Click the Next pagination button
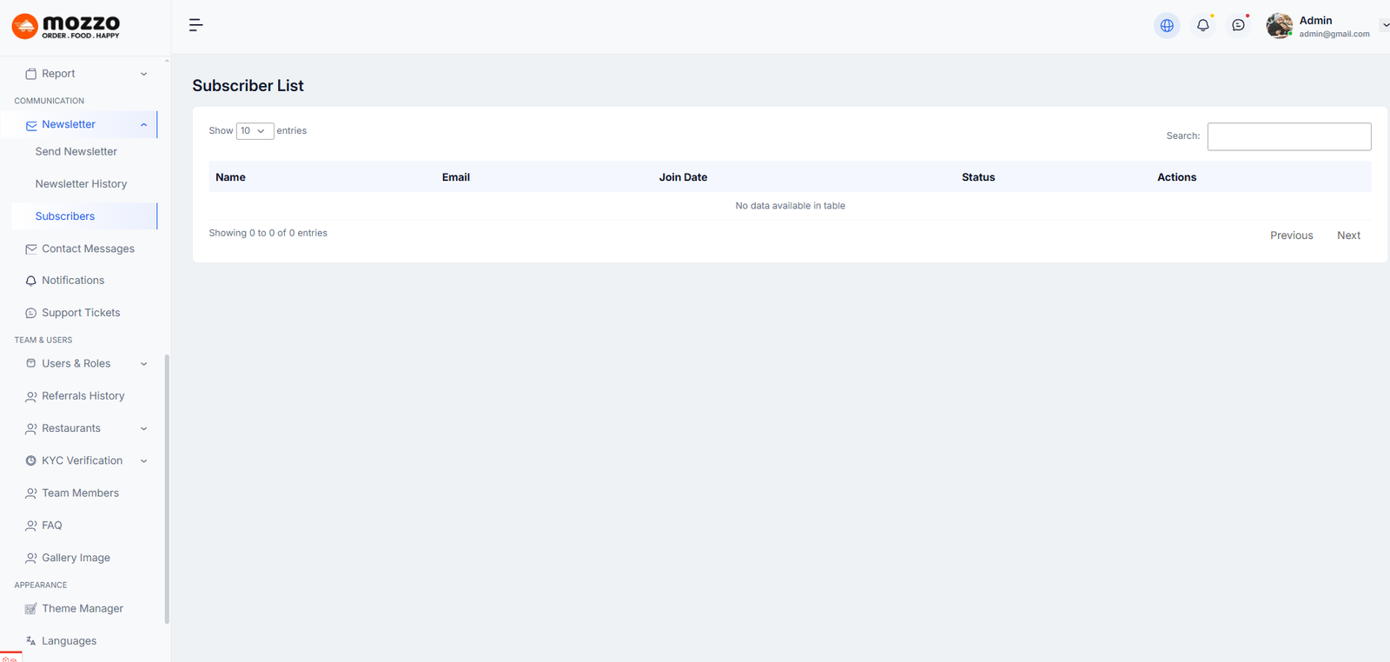Screen dimensions: 1390x662 coord(1348,235)
